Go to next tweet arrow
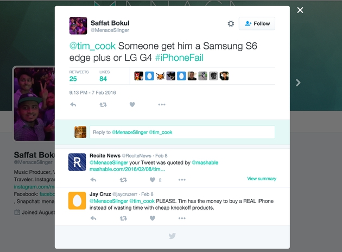Image resolution: width=342 pixels, height=252 pixels. tap(297, 83)
